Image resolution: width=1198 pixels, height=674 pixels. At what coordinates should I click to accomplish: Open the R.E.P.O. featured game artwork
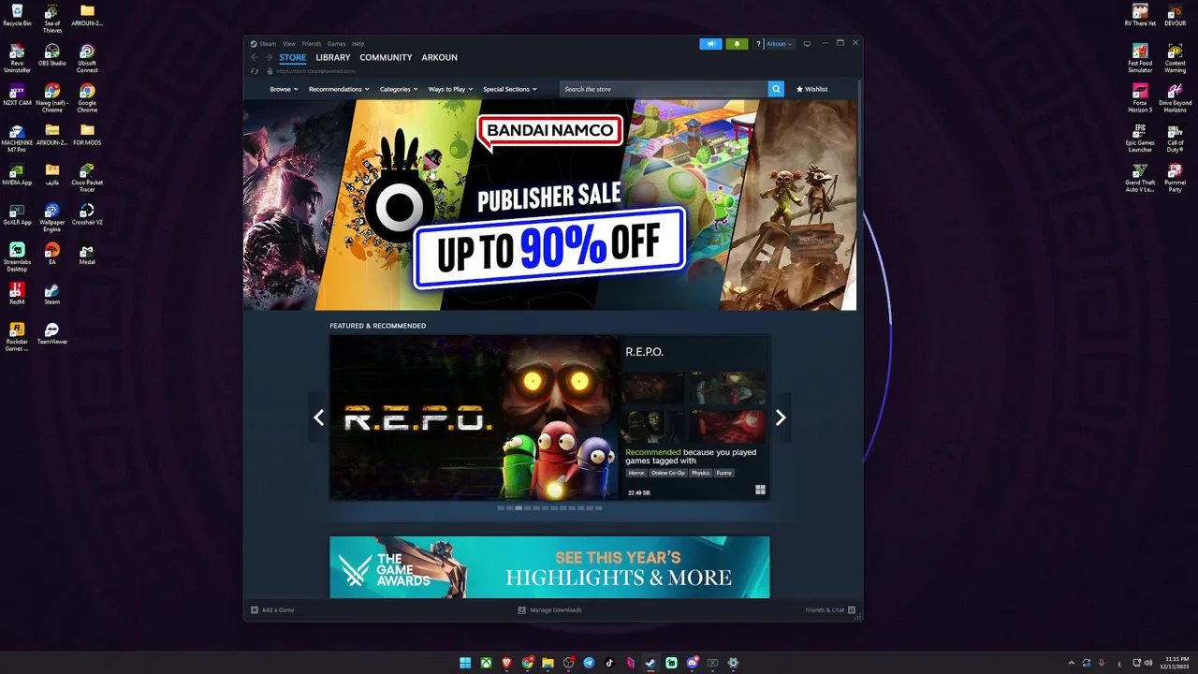[474, 418]
